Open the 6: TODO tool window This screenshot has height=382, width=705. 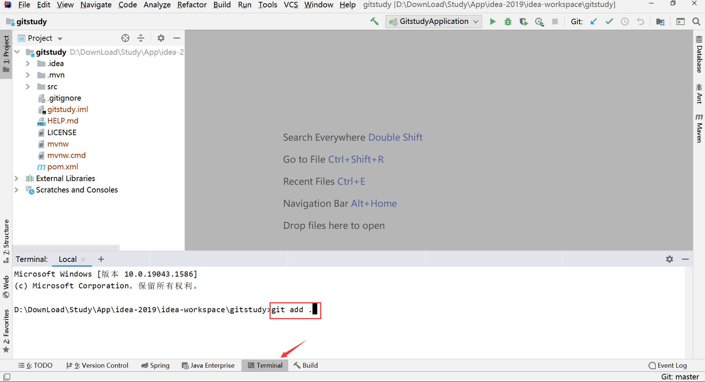tap(35, 365)
